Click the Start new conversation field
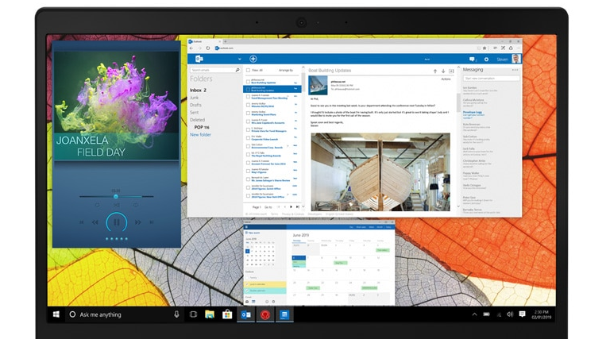 491,79
